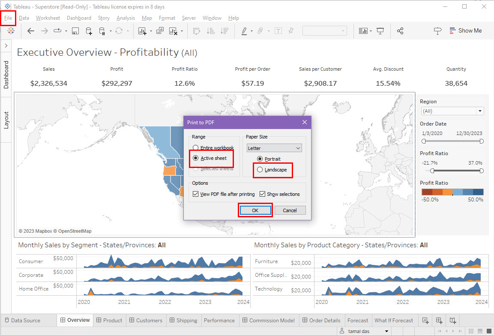The image size is (494, 336).
Task: Click the Show/Hide Cards icon
Action: pos(363,30)
